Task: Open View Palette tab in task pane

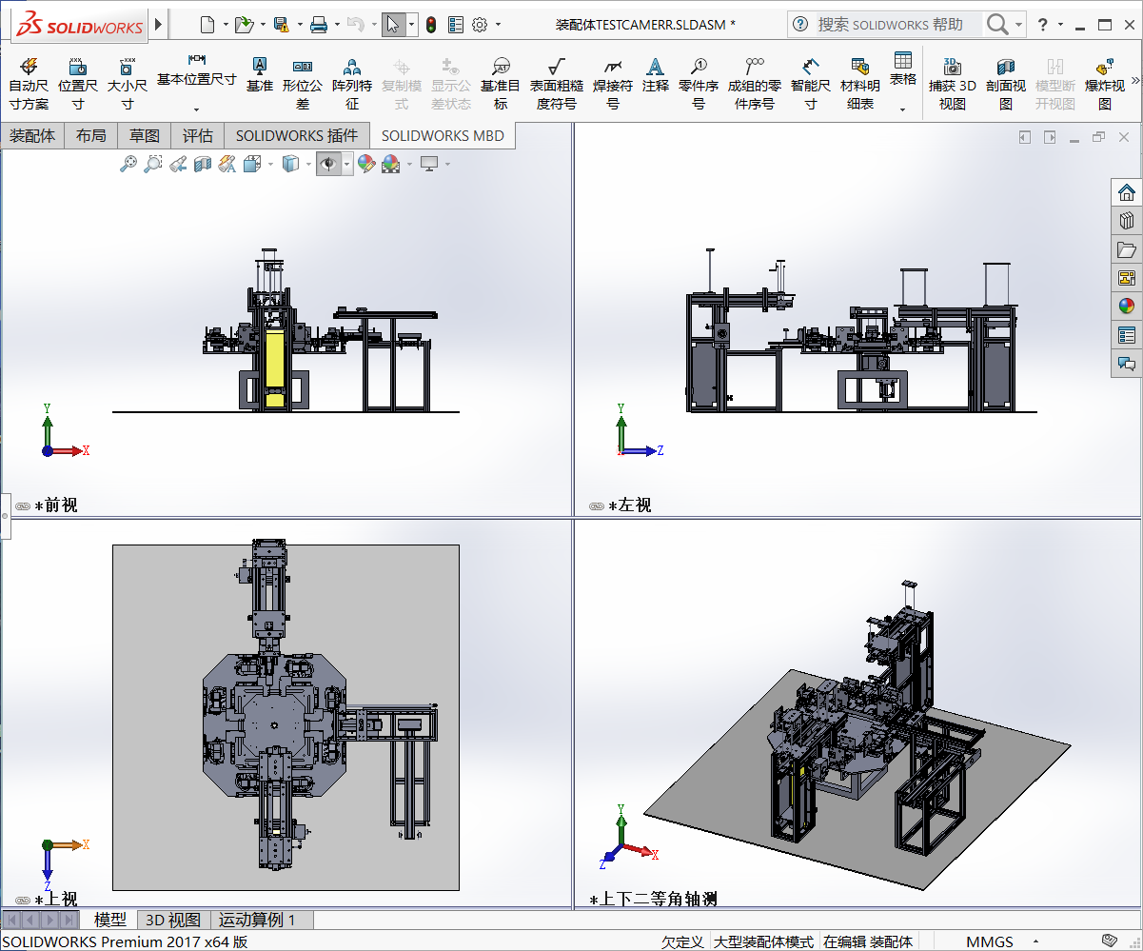Action: [1127, 278]
